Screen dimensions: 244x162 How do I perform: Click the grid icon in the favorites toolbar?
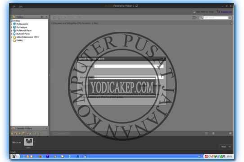point(39,133)
